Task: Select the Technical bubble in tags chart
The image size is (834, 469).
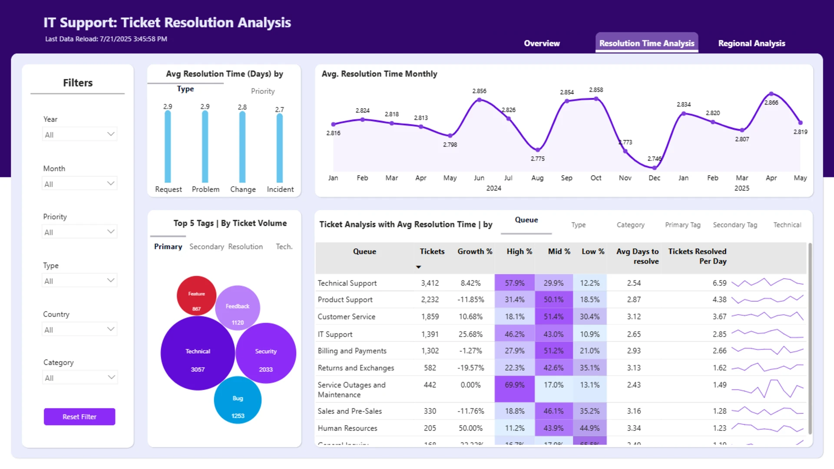Action: 198,353
